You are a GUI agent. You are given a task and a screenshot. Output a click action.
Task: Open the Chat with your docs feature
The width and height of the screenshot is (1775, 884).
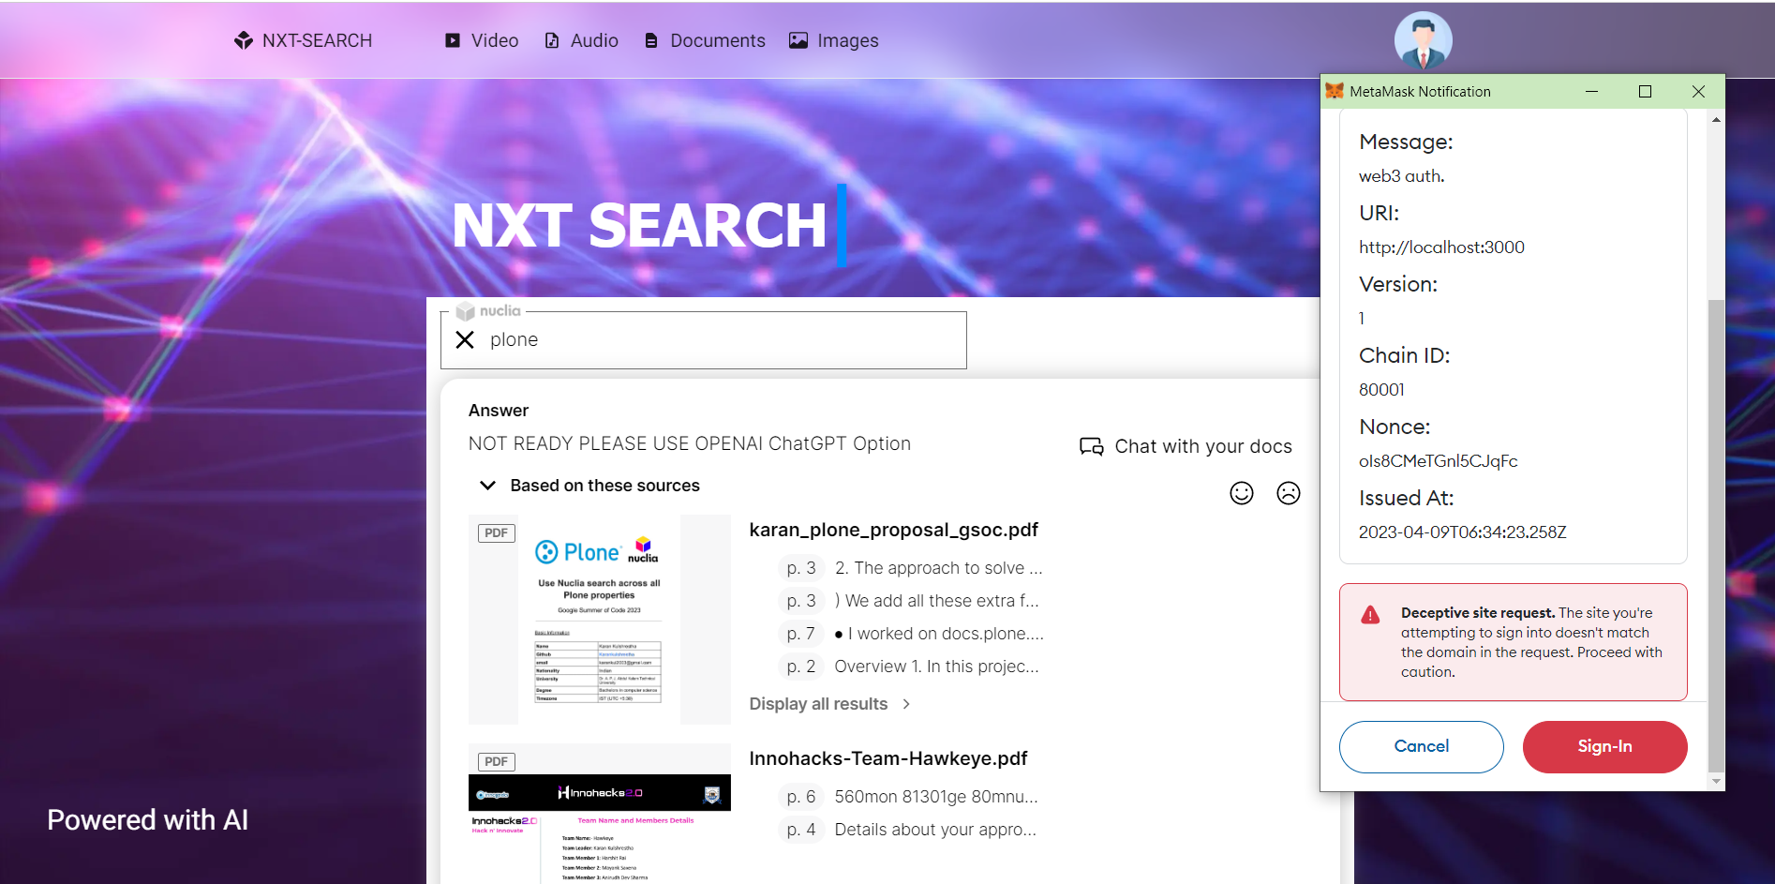[x=1185, y=446]
